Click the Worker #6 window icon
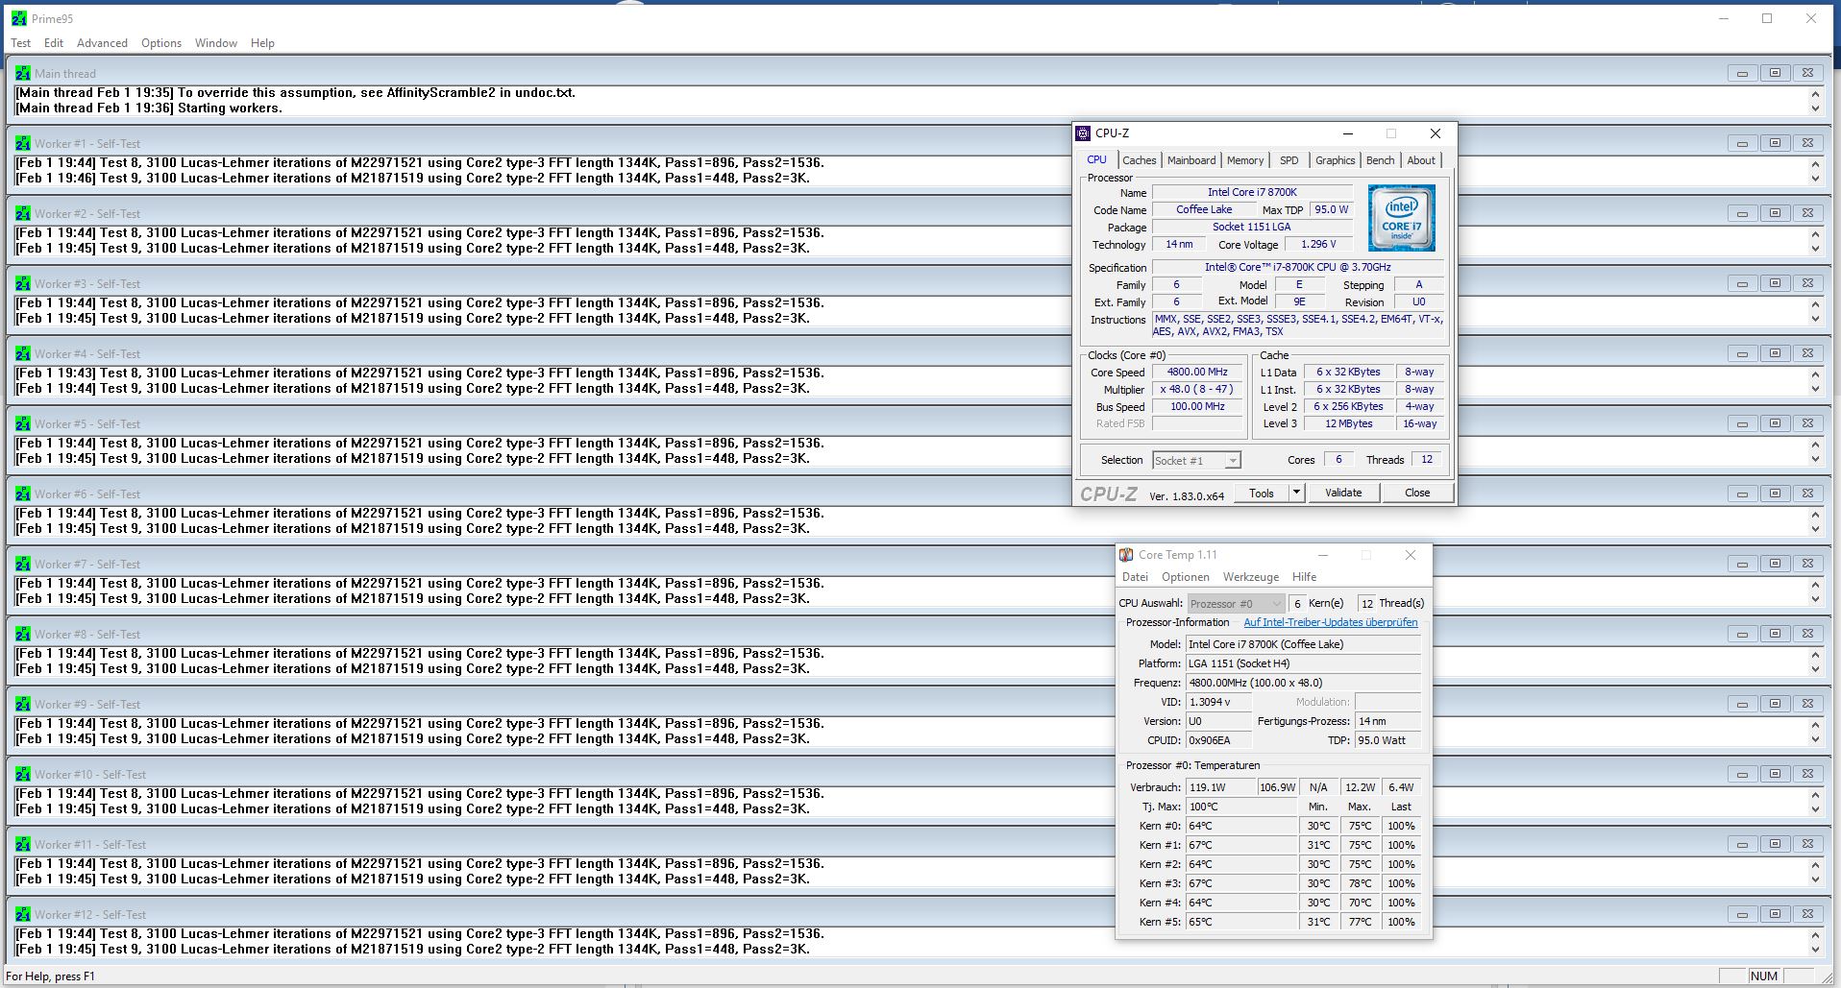The width and height of the screenshot is (1841, 988). coord(23,494)
